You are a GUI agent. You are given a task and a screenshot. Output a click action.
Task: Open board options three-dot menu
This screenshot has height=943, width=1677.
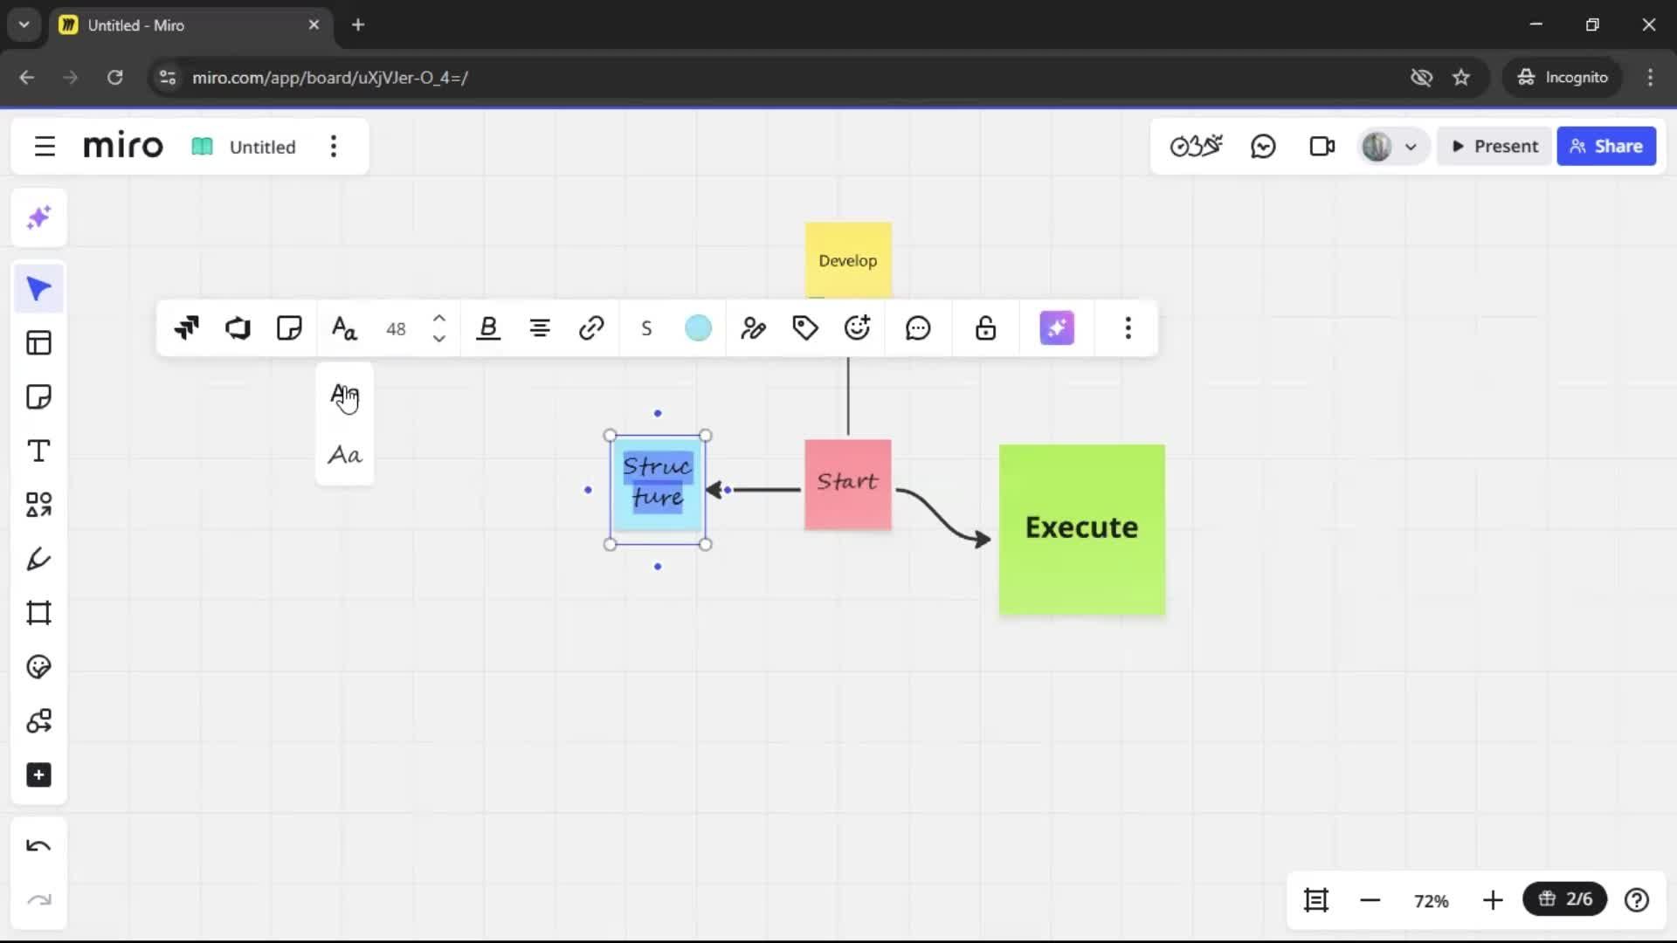[333, 146]
